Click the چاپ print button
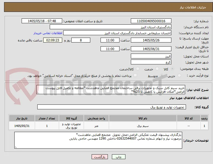The height and width of the screenshot is (164, 213). click(119, 157)
